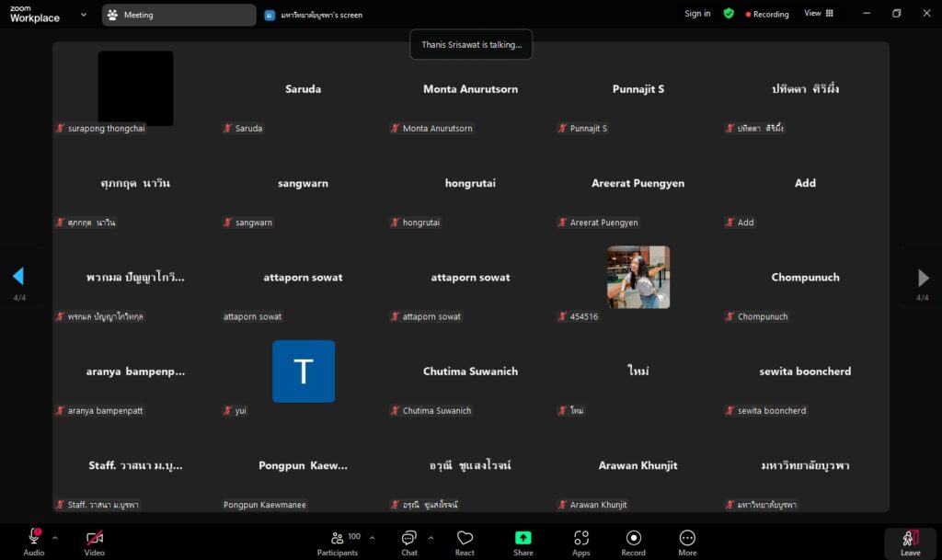Open the React emoji menu

(465, 542)
